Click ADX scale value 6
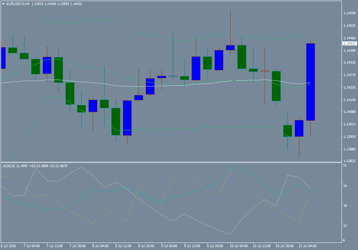This screenshot has height=250, width=358. pos(344,240)
